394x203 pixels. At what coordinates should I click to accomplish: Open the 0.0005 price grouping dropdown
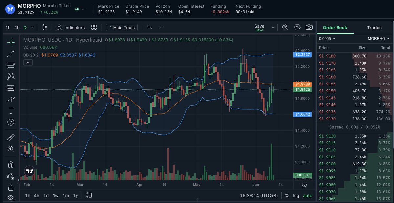[327, 39]
